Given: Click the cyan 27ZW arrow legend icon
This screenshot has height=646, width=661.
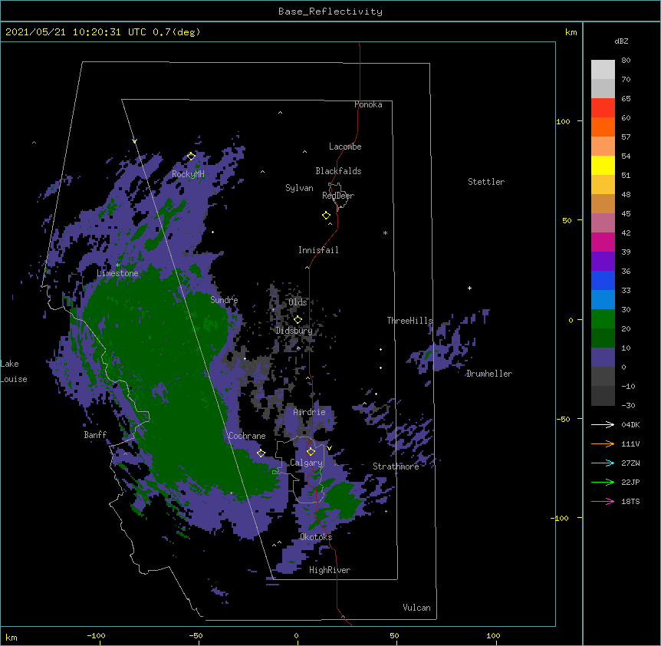Looking at the screenshot, I should [x=603, y=463].
